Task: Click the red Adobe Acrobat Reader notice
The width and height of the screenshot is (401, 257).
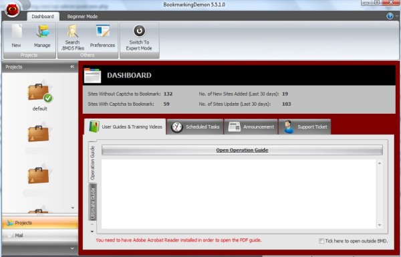Action: [x=178, y=240]
